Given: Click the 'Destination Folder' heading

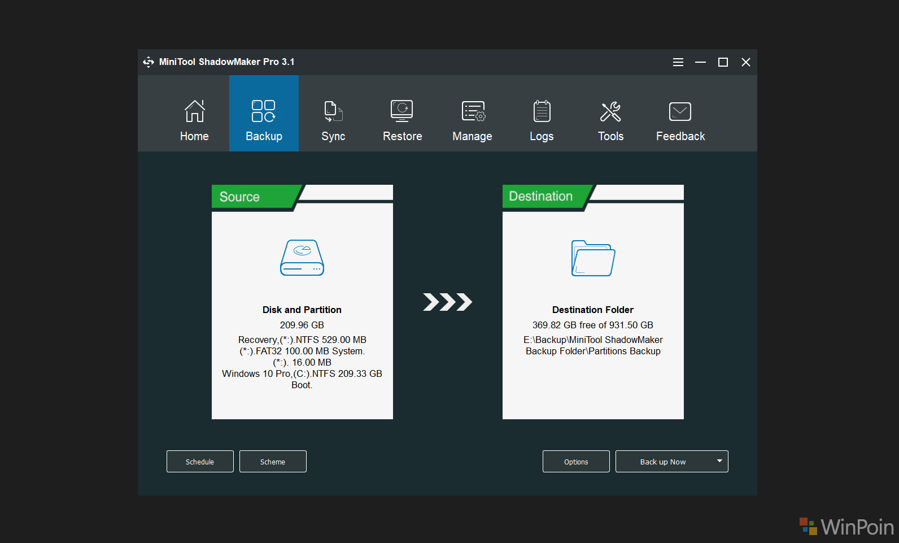Looking at the screenshot, I should click(593, 310).
